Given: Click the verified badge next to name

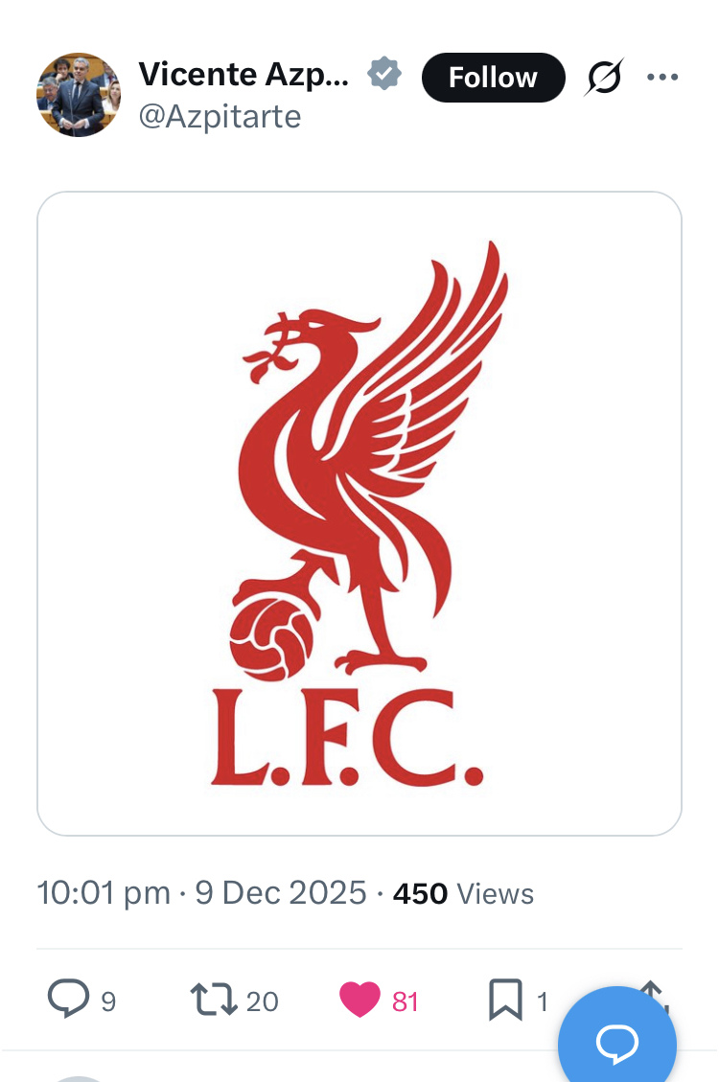Looking at the screenshot, I should pyautogui.click(x=385, y=75).
